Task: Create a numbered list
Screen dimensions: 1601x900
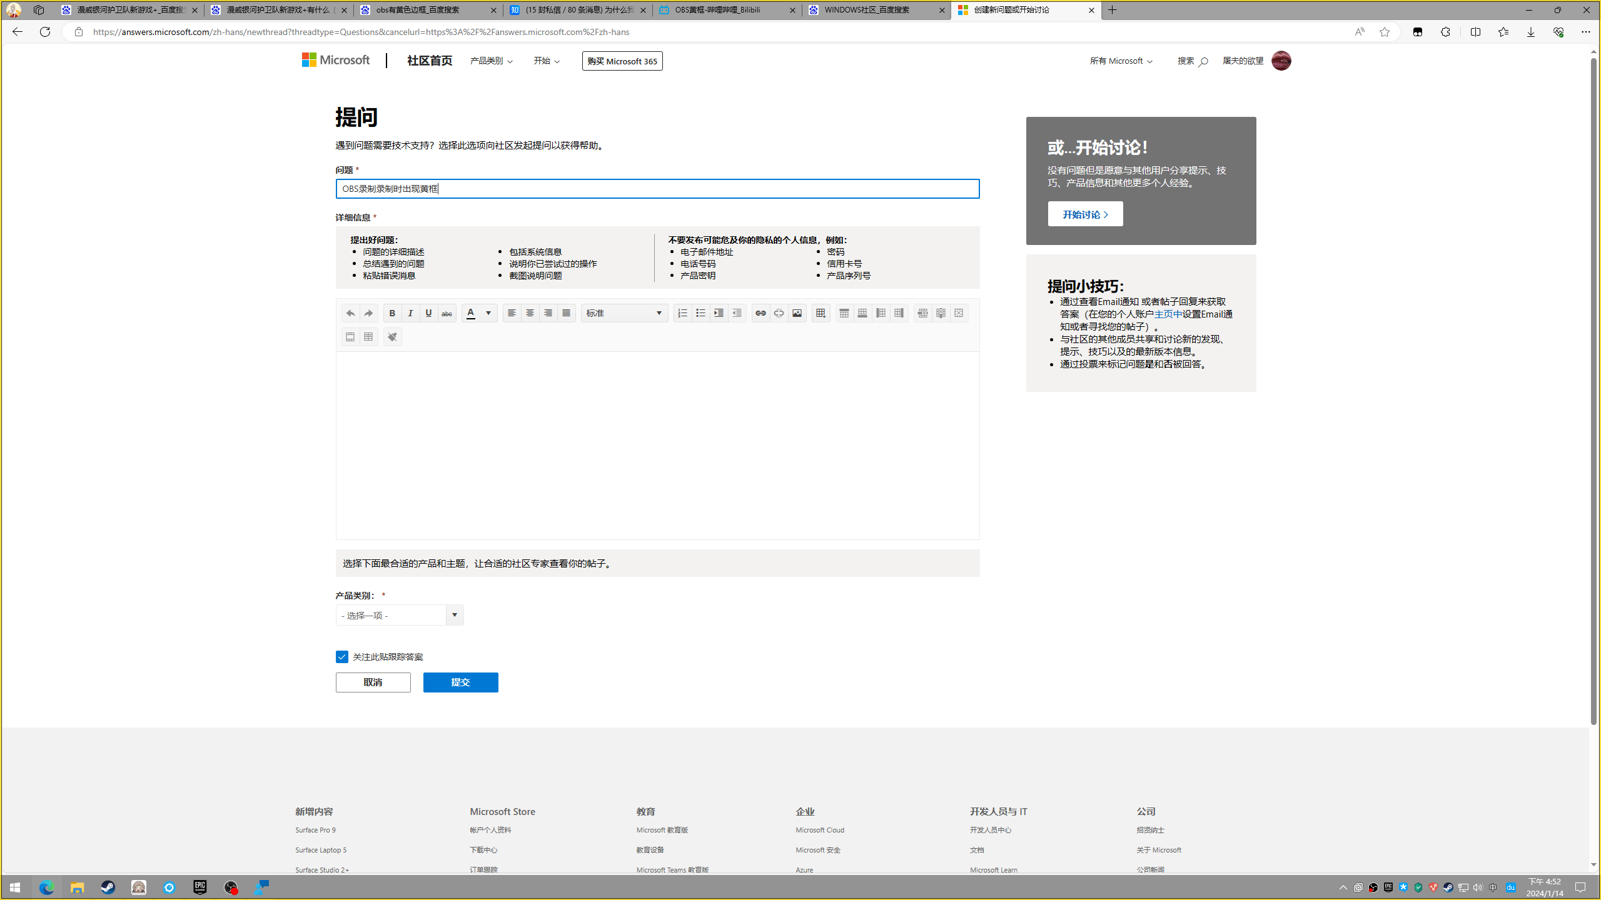Action: coord(682,313)
